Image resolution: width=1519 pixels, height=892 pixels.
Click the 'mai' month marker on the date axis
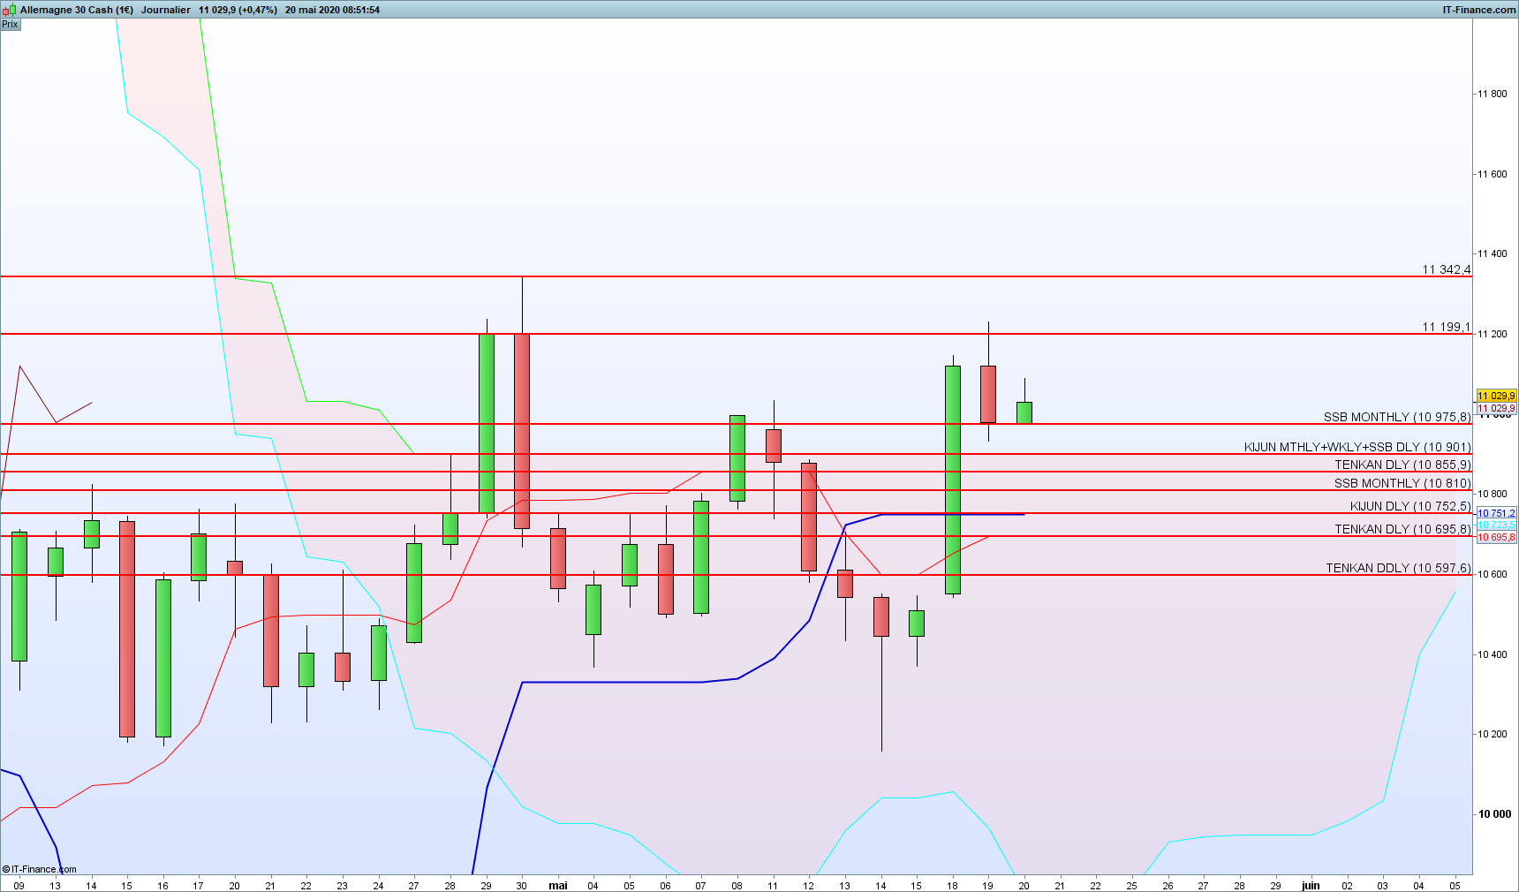558,885
